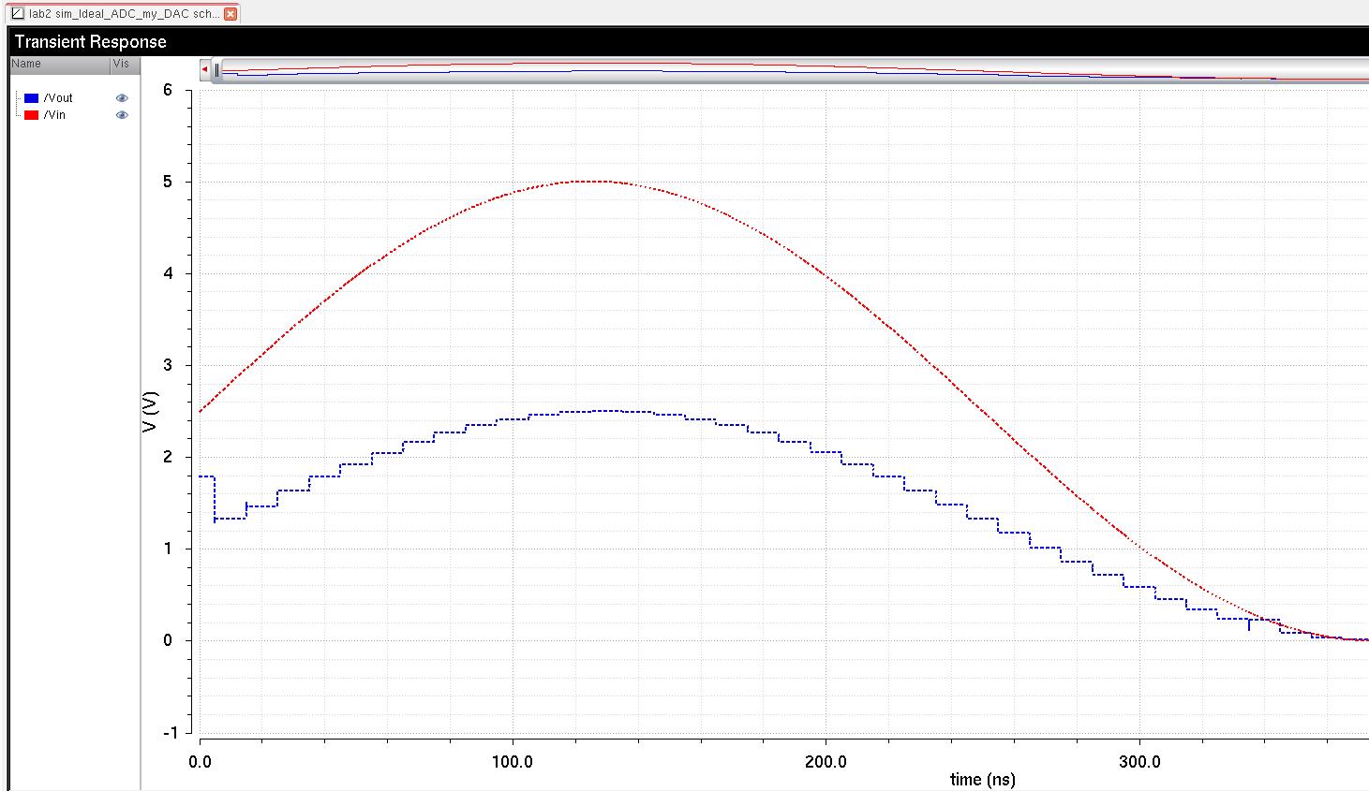Click the time (ns) x-axis label

tap(982, 779)
